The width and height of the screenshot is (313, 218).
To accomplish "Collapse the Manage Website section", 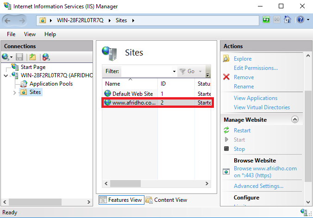I will pos(295,119).
